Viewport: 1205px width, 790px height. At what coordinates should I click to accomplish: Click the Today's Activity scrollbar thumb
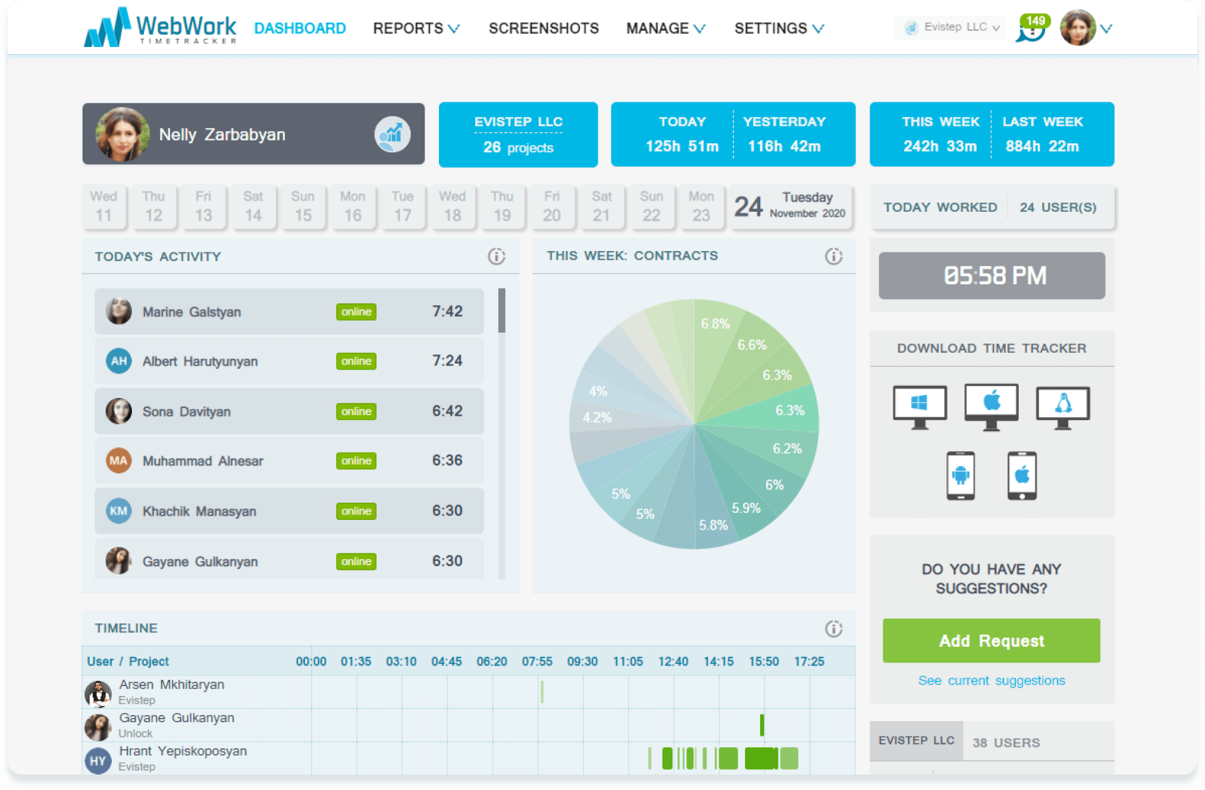pyautogui.click(x=502, y=311)
